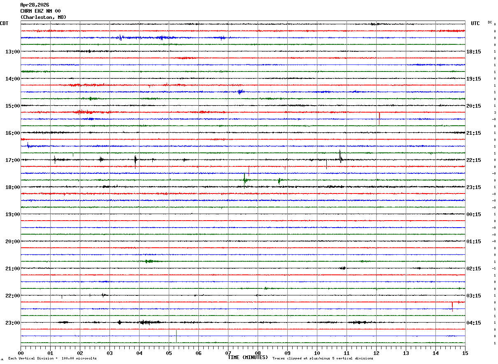
Task: Select the 22:00 CDT time label
Action: (x=12, y=296)
